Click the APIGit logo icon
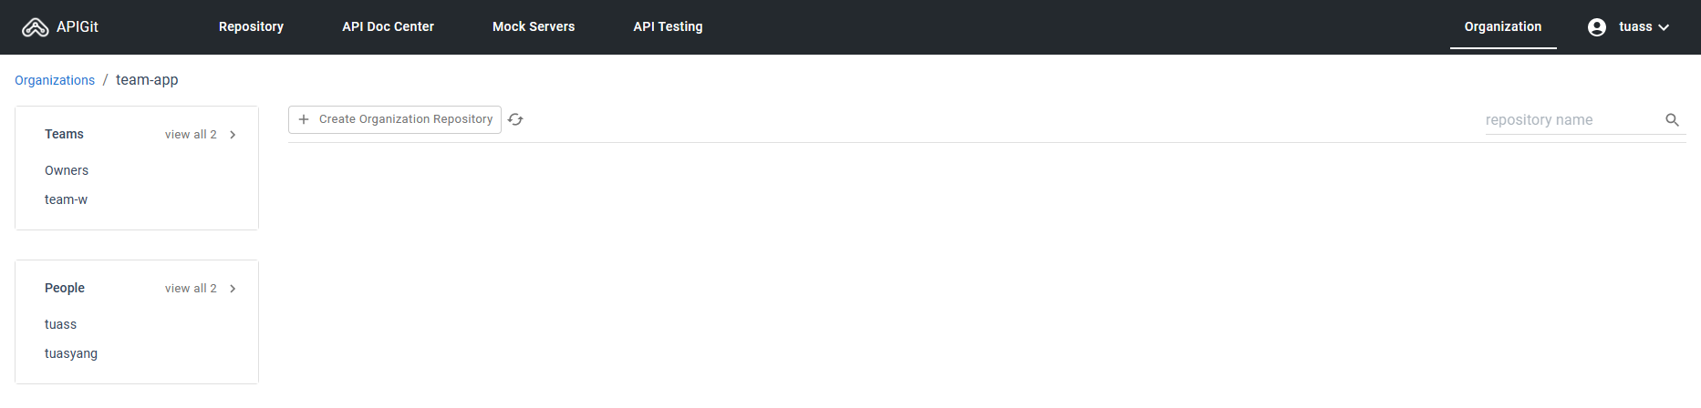 [35, 27]
